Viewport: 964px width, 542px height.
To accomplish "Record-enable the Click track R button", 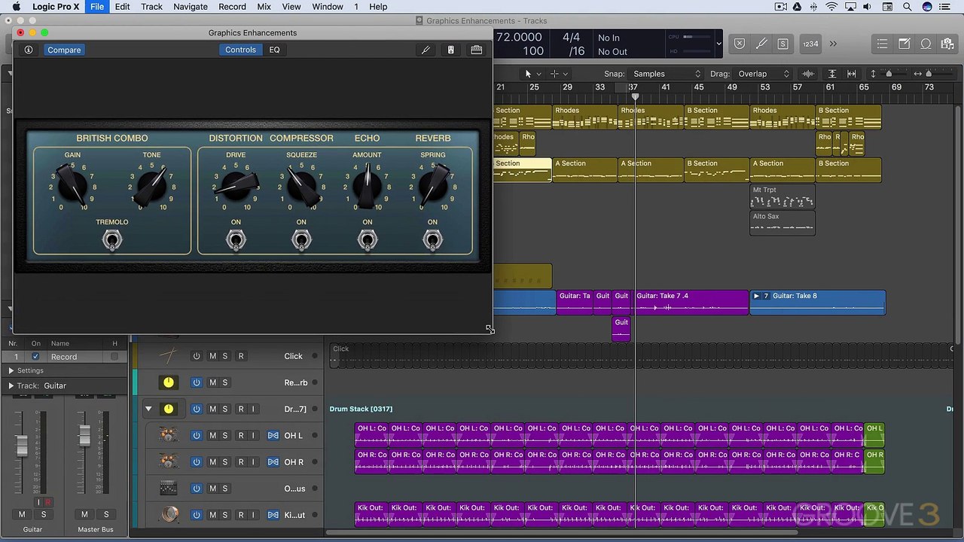I will [241, 356].
